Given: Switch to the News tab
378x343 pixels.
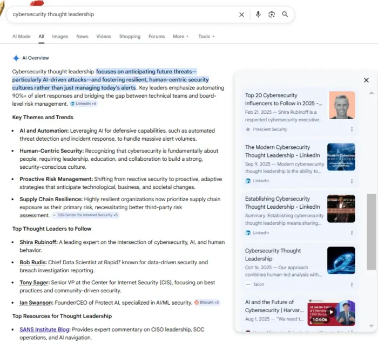Looking at the screenshot, I should click(82, 36).
